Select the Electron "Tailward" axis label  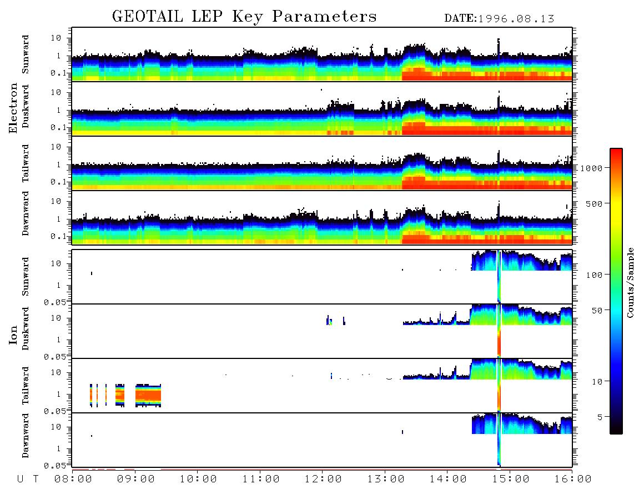coord(26,163)
